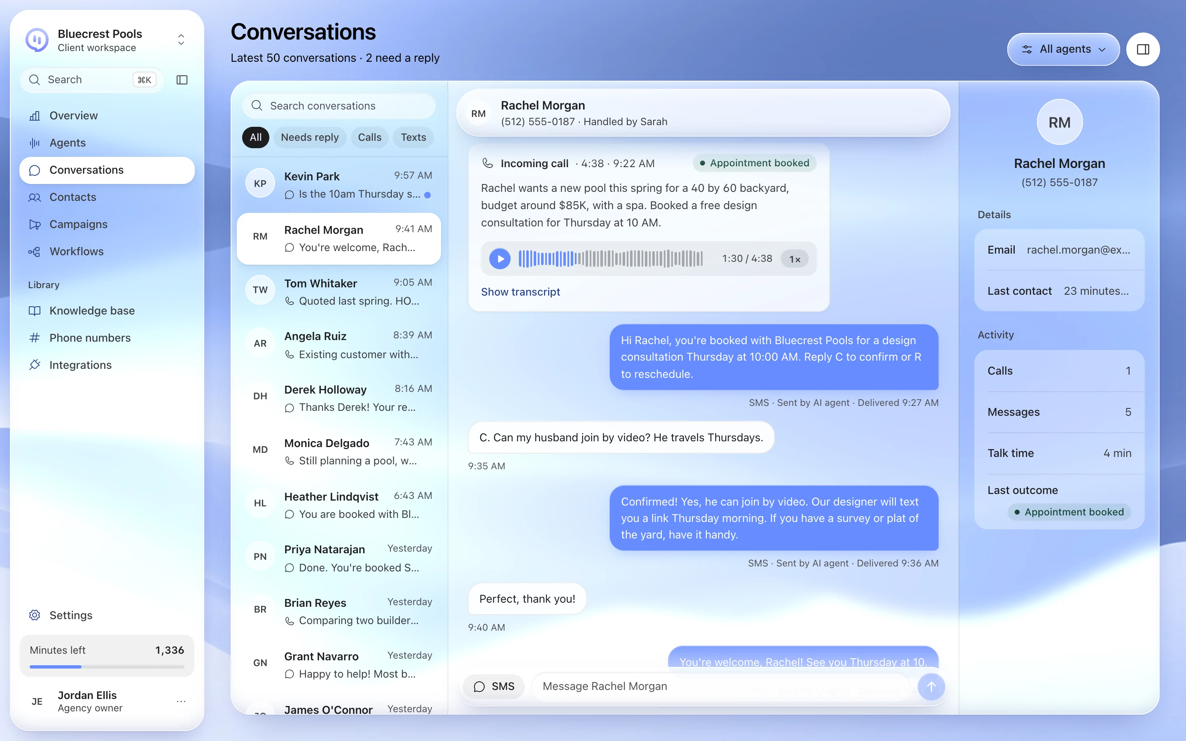This screenshot has height=741, width=1186.
Task: Click the Last outcome Appointment booked badge
Action: [x=1069, y=512]
